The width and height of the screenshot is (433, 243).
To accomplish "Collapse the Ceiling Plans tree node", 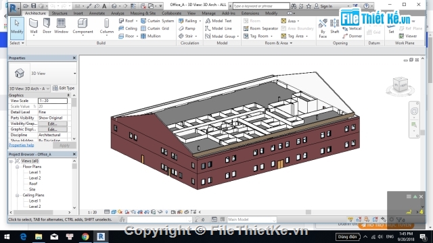I will click(x=17, y=195).
